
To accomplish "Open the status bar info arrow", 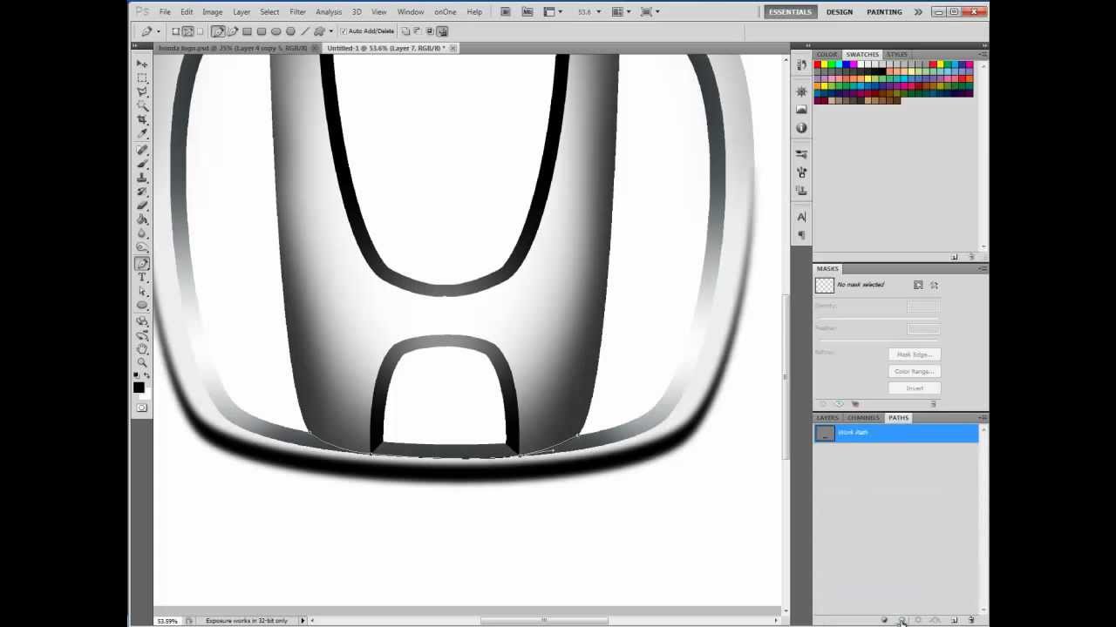I will [303, 621].
